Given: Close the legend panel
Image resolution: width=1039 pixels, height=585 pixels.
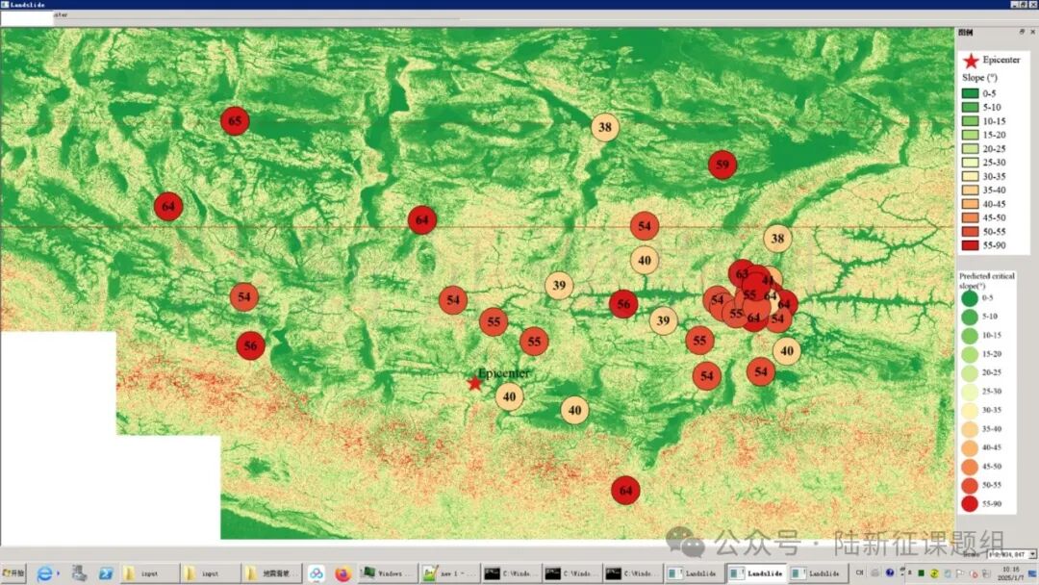Looking at the screenshot, I should pyautogui.click(x=1032, y=31).
